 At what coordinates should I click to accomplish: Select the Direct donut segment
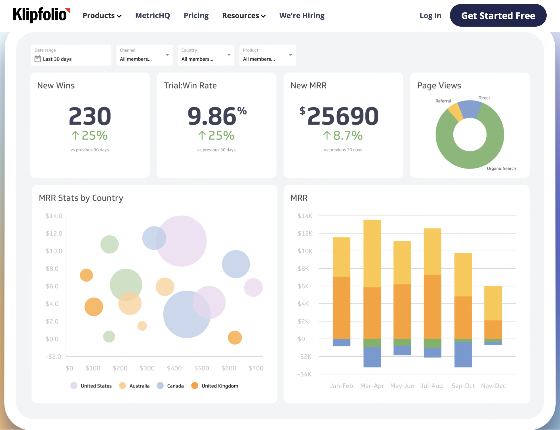[x=470, y=109]
